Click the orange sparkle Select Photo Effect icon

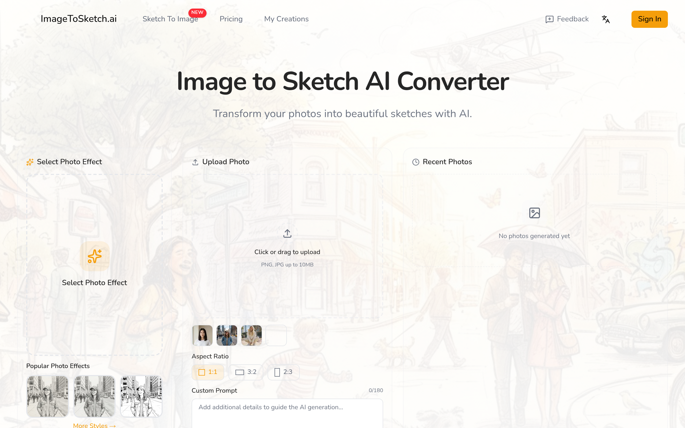tap(94, 256)
